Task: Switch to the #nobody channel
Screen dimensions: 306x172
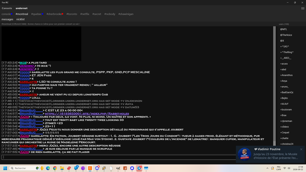Action: click(110, 14)
